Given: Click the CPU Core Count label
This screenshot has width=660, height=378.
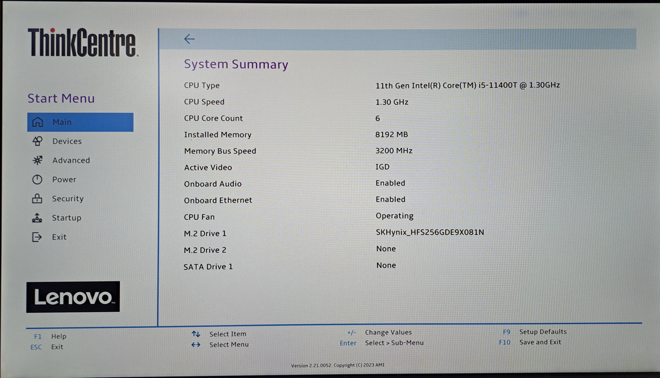Looking at the screenshot, I should (213, 118).
